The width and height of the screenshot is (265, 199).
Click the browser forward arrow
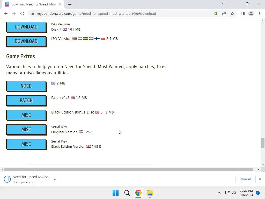click(x=14, y=13)
